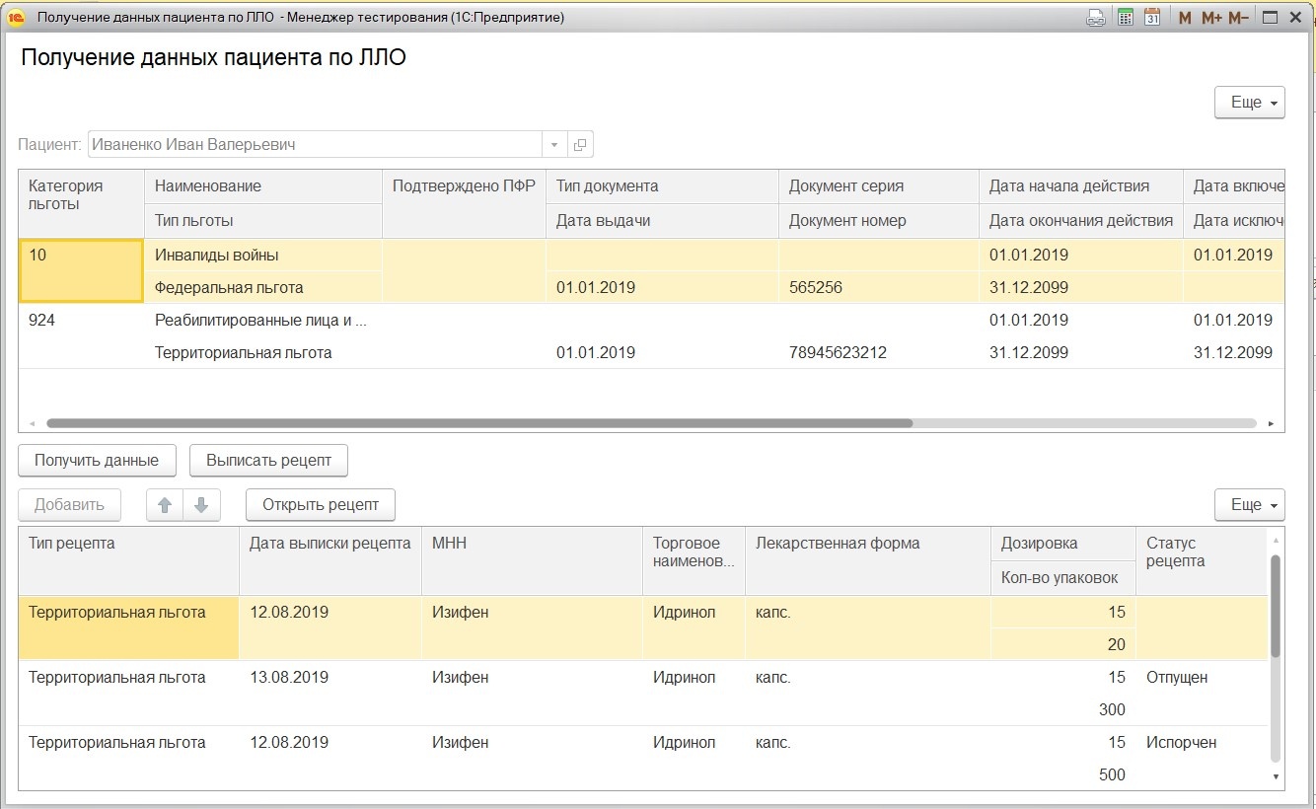Image resolution: width=1316 pixels, height=809 pixels.
Task: Open the upper Еще dropdown menu
Action: click(1249, 103)
